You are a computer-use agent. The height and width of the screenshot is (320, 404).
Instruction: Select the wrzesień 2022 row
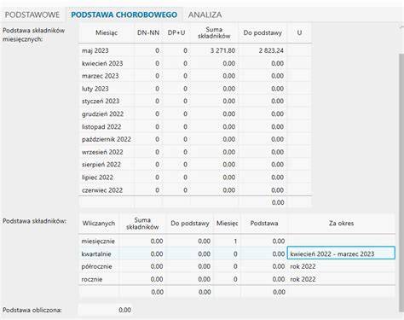(x=195, y=152)
